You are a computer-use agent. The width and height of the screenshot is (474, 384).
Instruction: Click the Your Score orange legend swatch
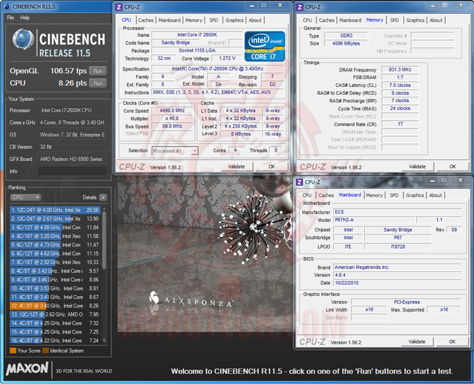coord(13,350)
